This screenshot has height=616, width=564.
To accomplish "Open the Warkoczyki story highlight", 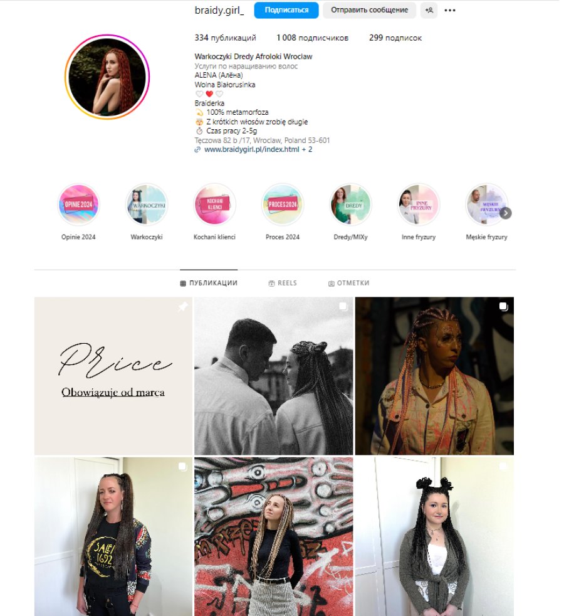I will pyautogui.click(x=147, y=204).
